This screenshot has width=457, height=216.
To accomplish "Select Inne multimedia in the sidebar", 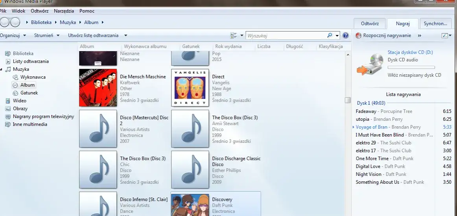I will point(30,124).
